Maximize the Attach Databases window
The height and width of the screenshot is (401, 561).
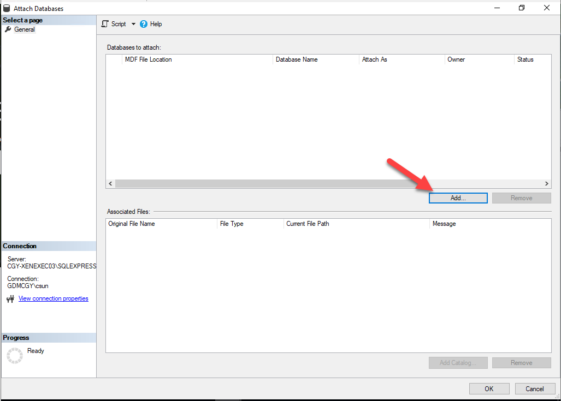point(522,8)
